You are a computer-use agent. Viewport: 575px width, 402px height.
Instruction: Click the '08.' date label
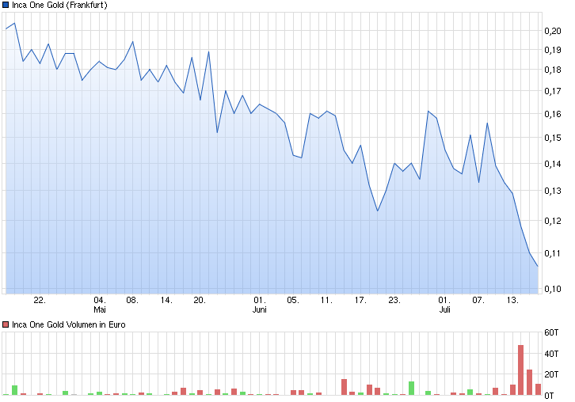tap(132, 301)
